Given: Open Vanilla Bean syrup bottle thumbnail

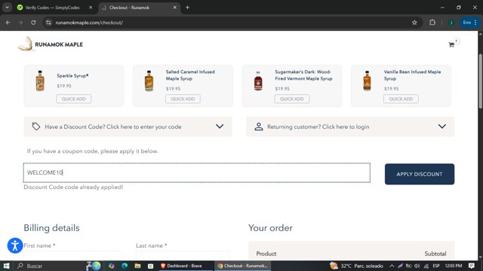Looking at the screenshot, I should tap(367, 81).
